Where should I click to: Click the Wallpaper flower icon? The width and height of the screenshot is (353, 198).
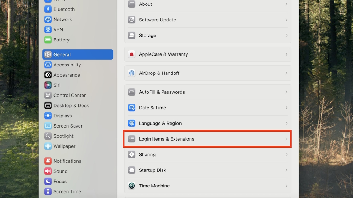48,146
